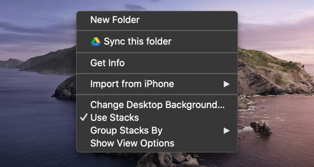This screenshot has width=314, height=167.
Task: Choose Show View Options
Action: coord(132,143)
